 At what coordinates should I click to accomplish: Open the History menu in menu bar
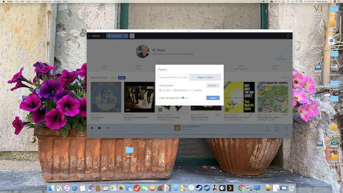click(36, 1)
